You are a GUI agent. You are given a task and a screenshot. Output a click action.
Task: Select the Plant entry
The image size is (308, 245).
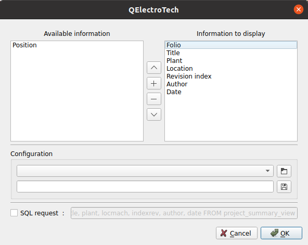231,61
